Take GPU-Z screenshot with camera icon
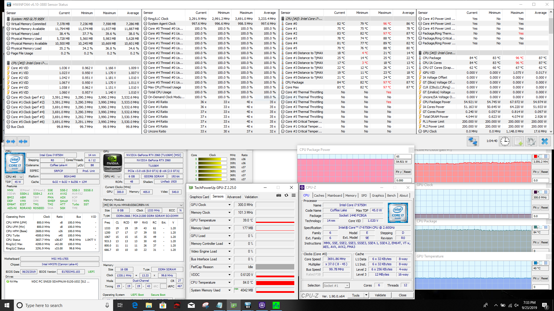 [x=278, y=195]
